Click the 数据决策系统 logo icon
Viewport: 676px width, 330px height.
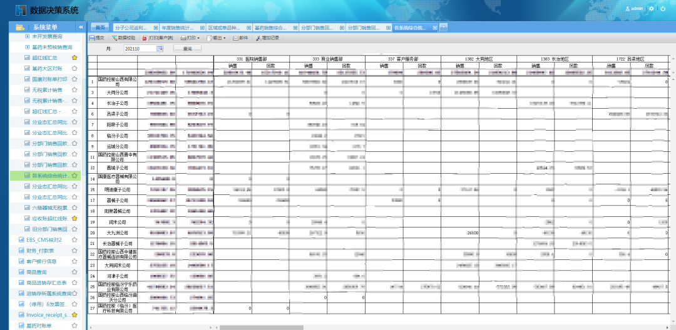(20, 10)
